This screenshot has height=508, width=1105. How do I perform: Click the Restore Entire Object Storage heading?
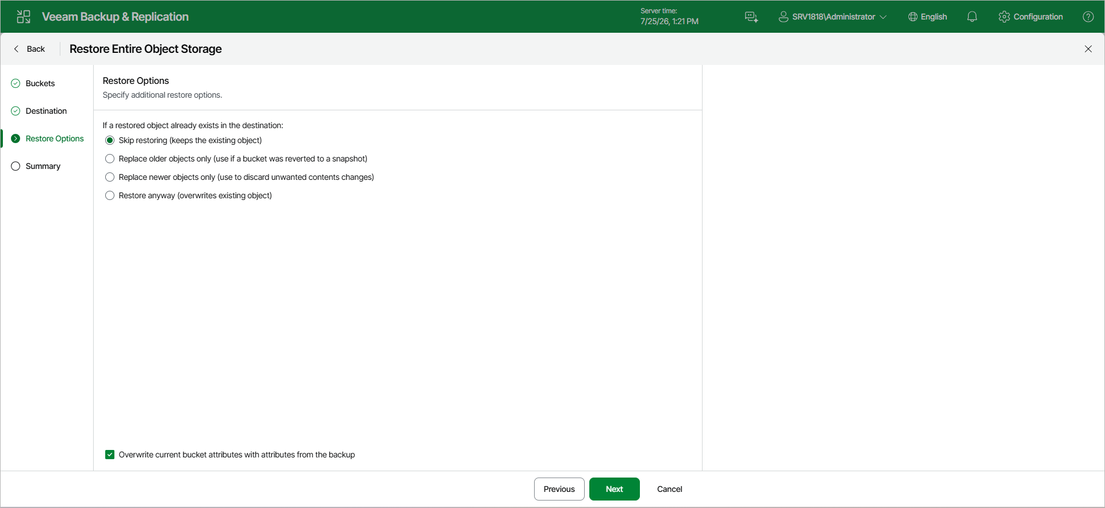(x=145, y=49)
